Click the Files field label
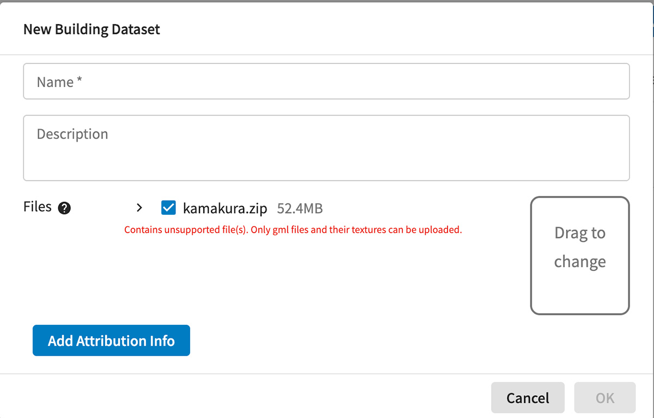The width and height of the screenshot is (654, 418). point(38,207)
